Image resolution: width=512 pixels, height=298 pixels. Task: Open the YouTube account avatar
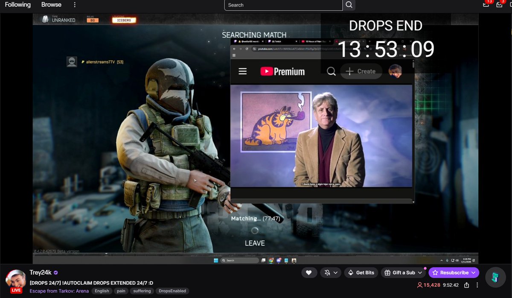pyautogui.click(x=395, y=71)
